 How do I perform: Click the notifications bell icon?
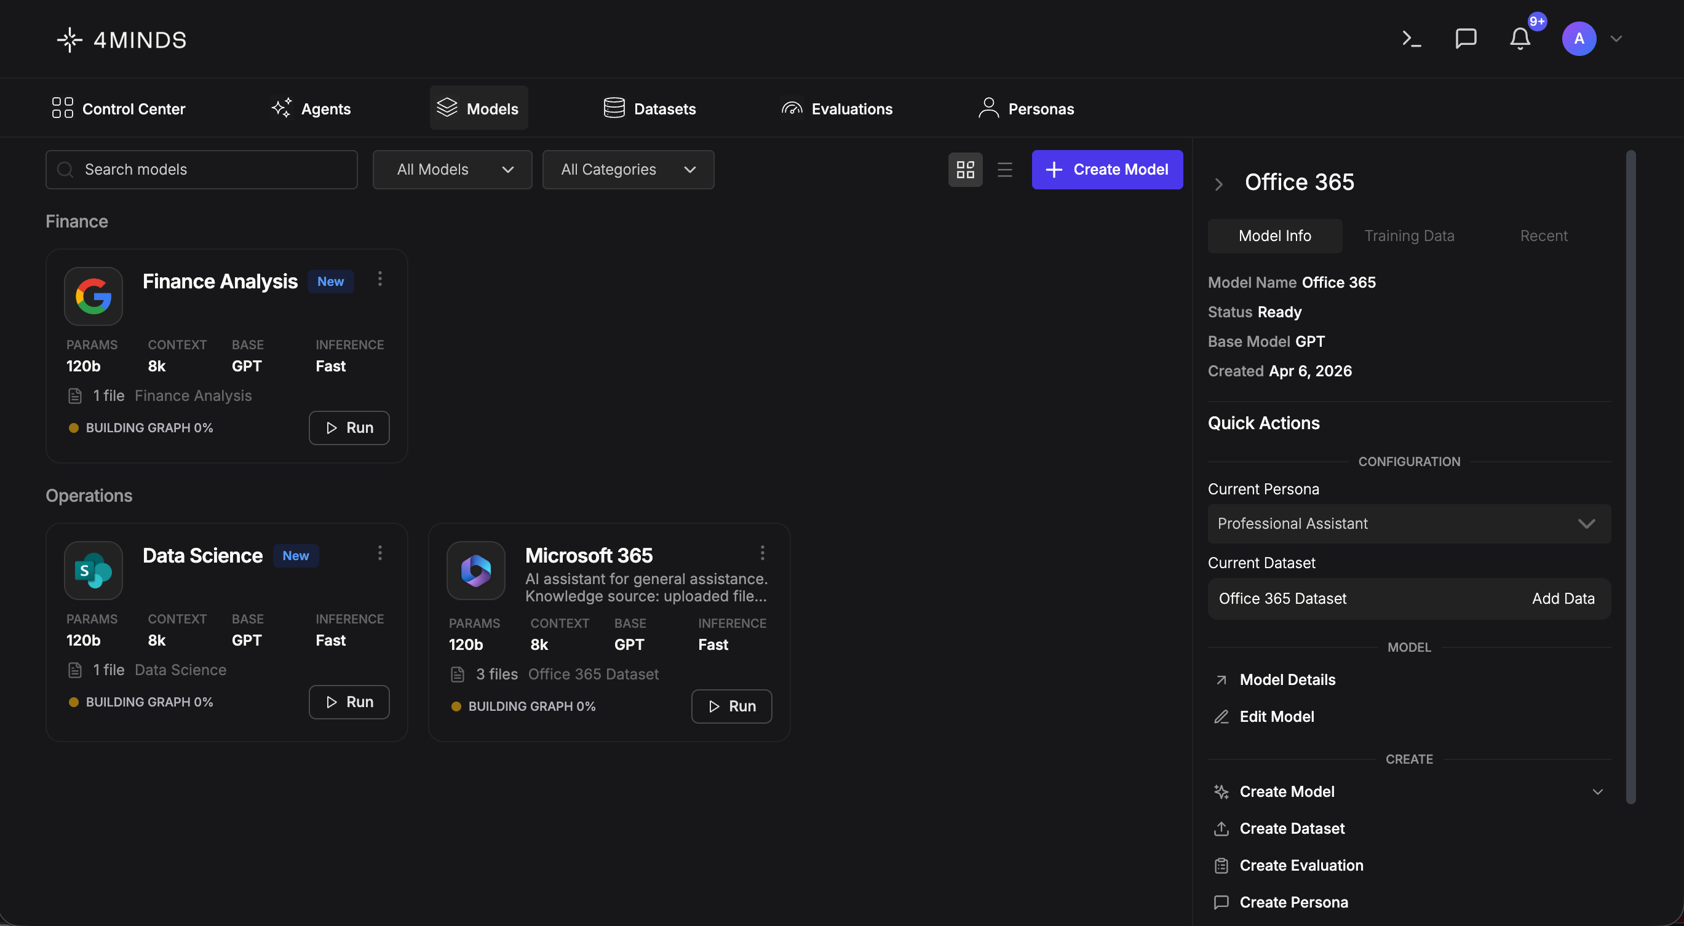point(1520,39)
